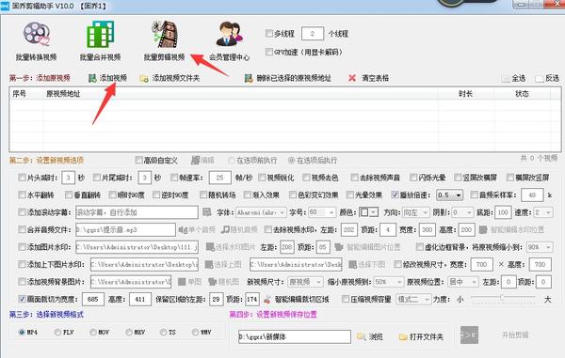Image resolution: width=565 pixels, height=358 pixels.
Task: Click 添加视频 to add a video
Action: [x=107, y=78]
